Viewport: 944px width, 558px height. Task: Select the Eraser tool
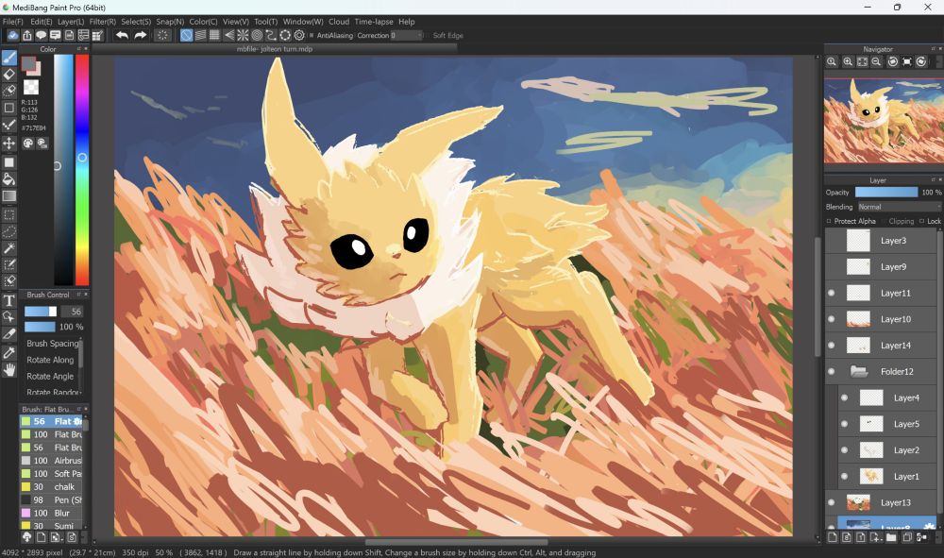click(x=9, y=74)
